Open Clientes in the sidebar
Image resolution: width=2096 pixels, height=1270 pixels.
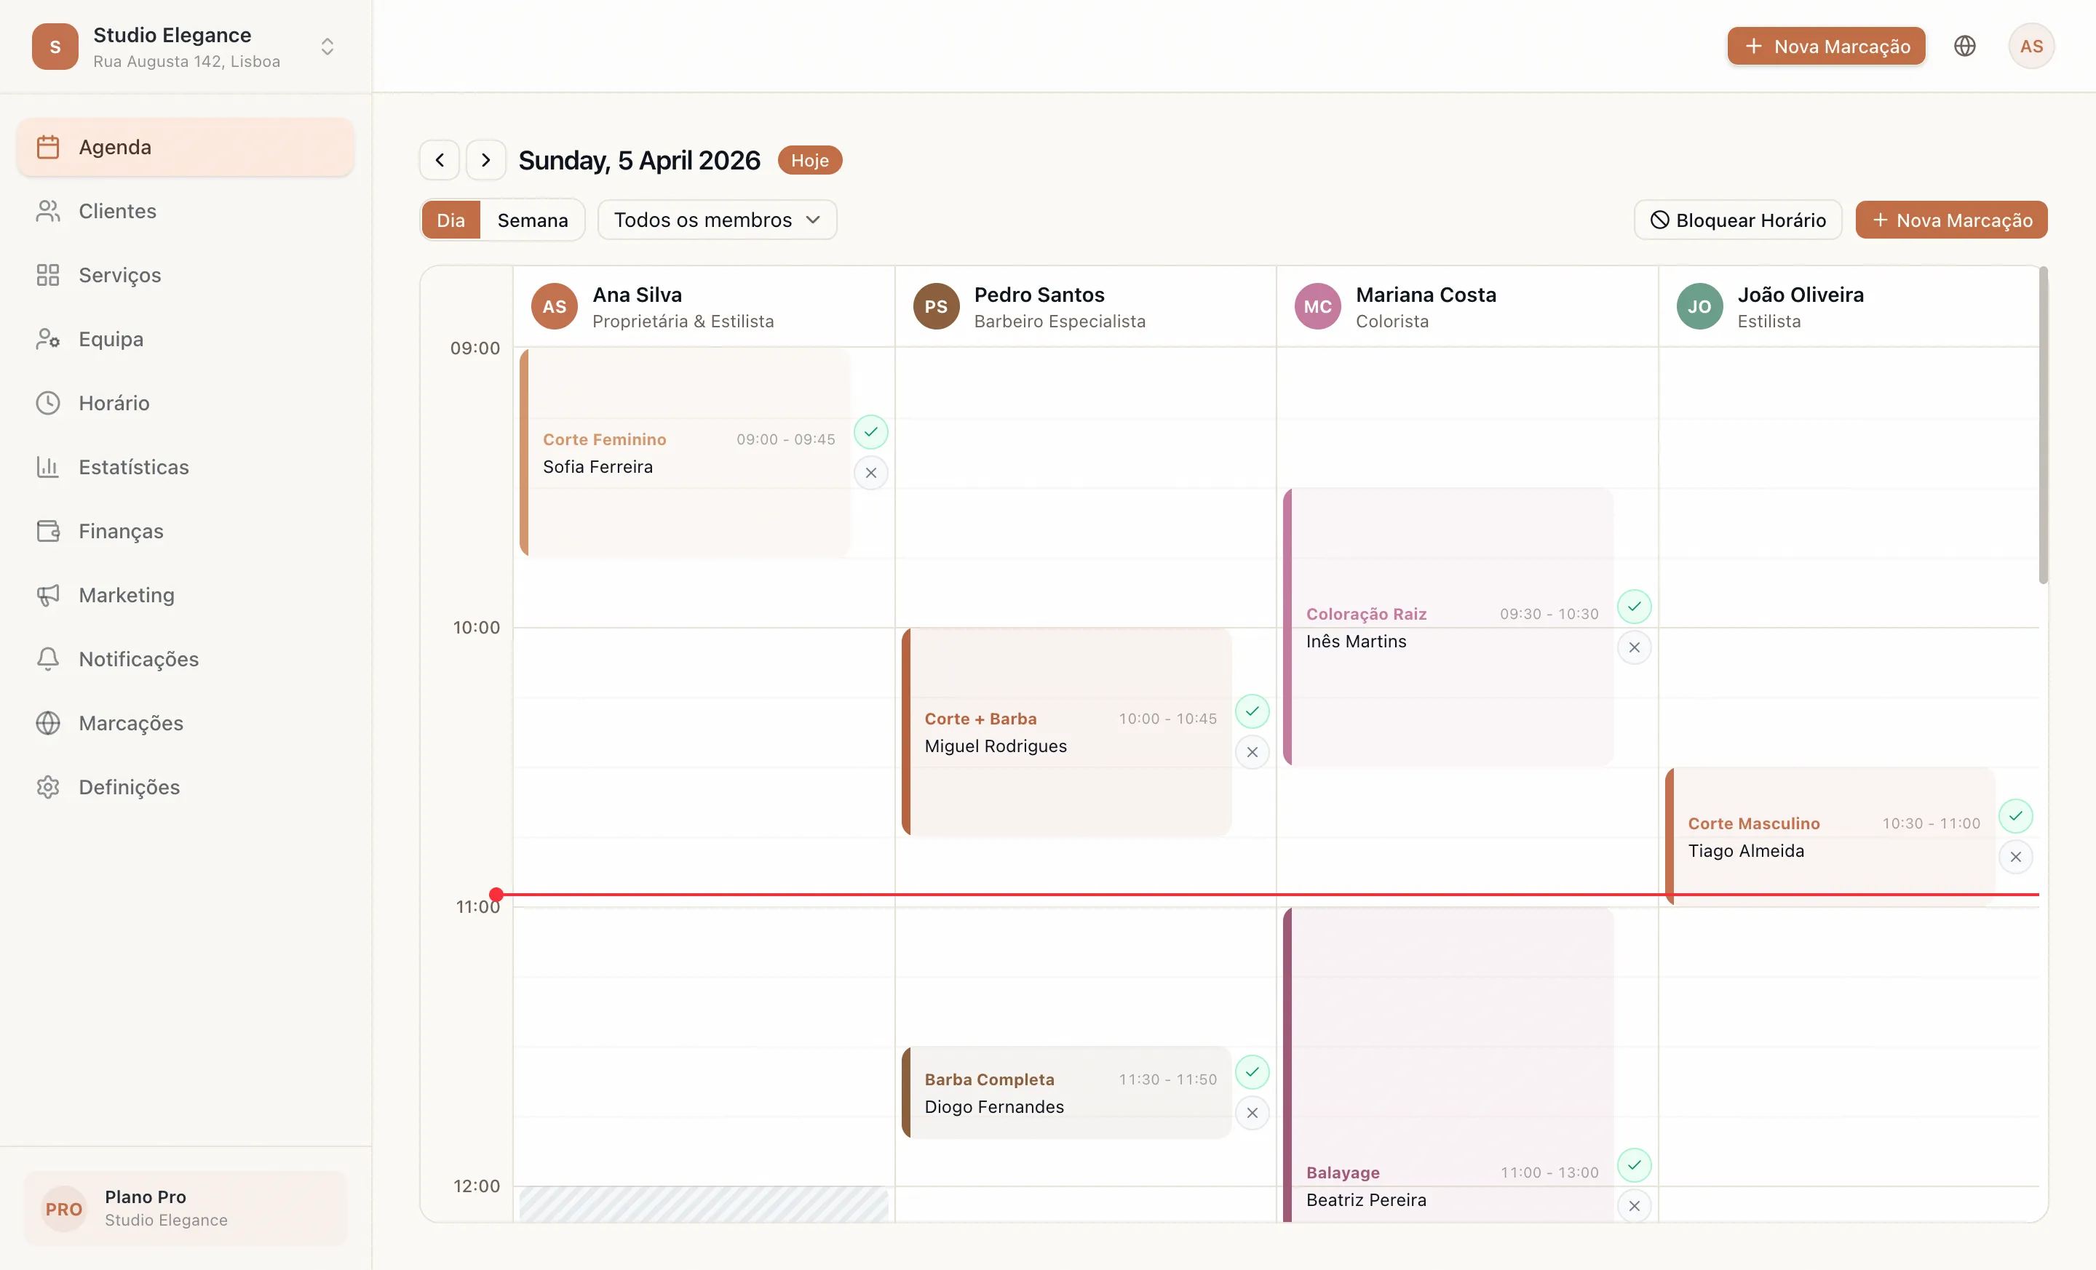[186, 211]
